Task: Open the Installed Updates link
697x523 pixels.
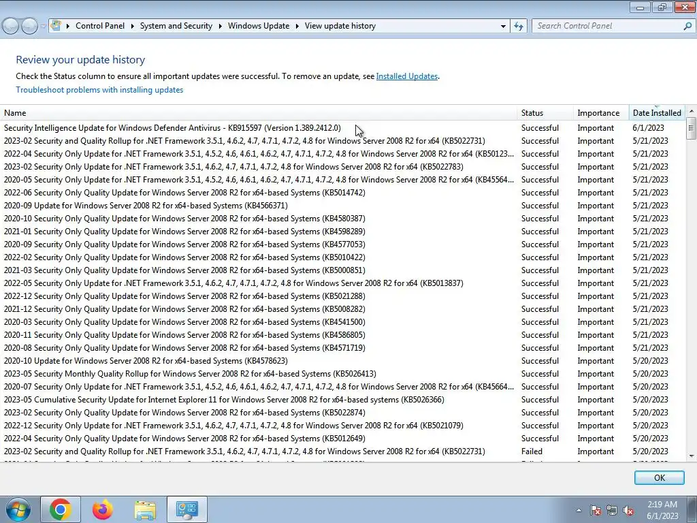Action: 407,76
